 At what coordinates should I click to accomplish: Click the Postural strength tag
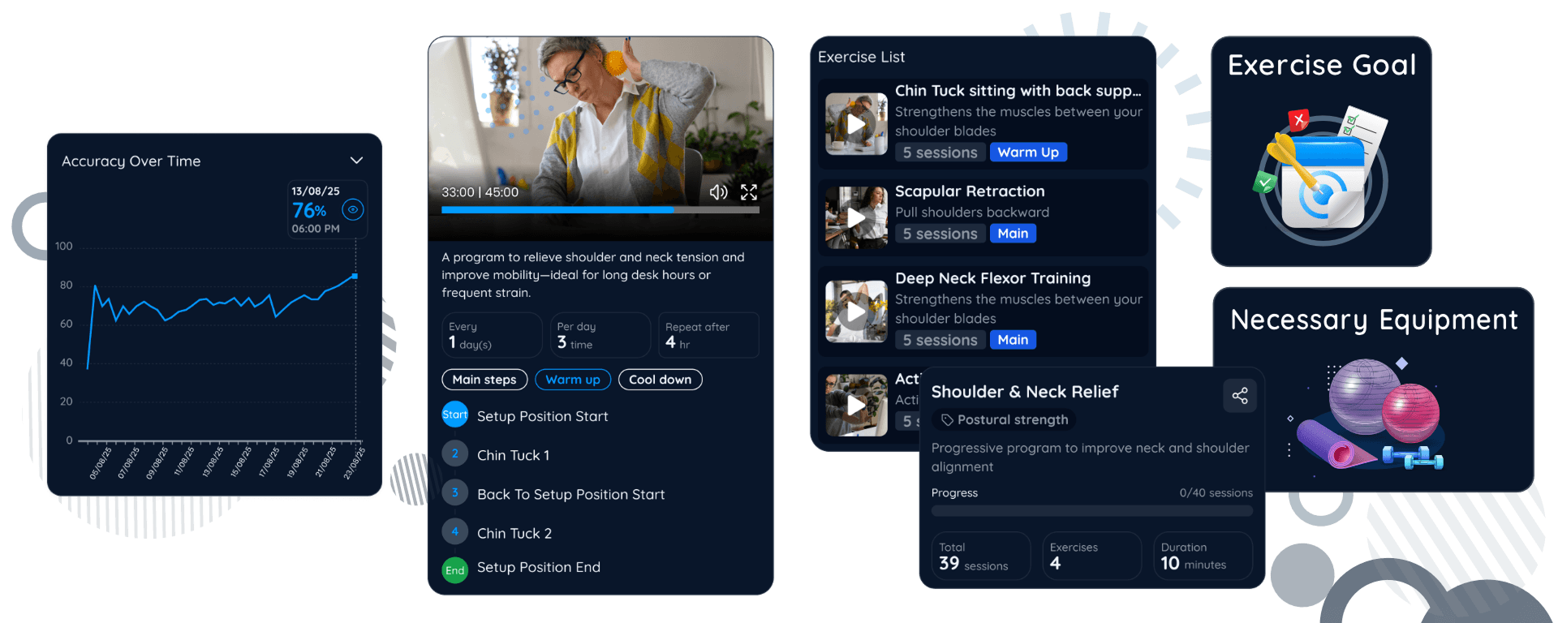click(x=1005, y=419)
